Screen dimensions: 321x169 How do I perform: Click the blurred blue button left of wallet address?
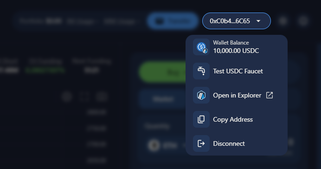click(173, 21)
